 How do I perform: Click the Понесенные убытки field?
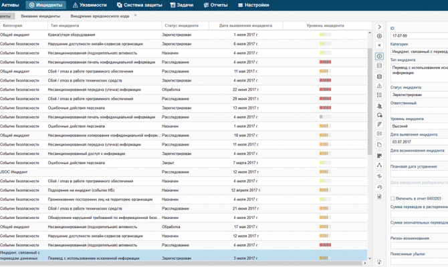tap(419, 261)
